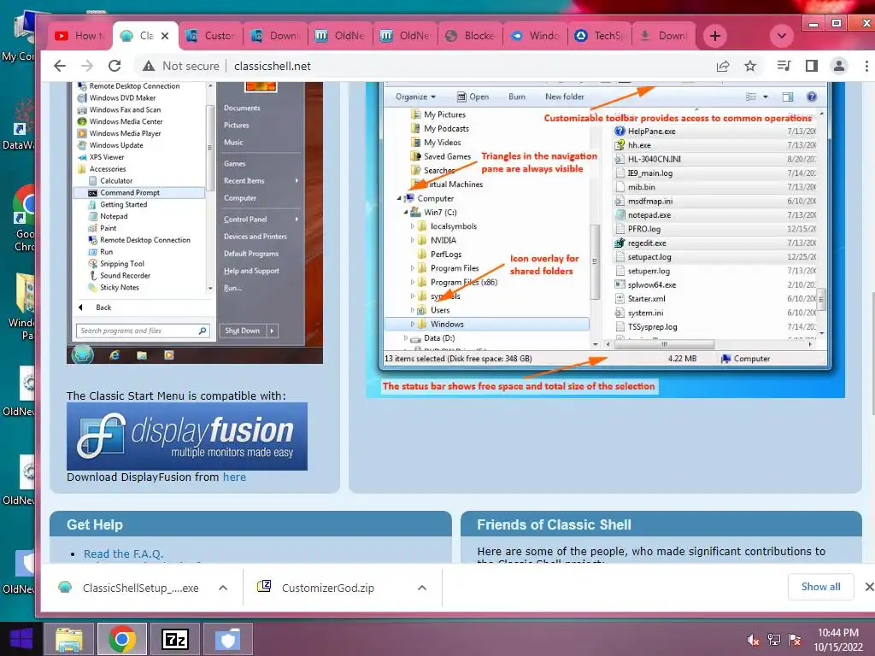Open the media control icon in the Chrome toolbar
The height and width of the screenshot is (656, 875).
coord(784,66)
